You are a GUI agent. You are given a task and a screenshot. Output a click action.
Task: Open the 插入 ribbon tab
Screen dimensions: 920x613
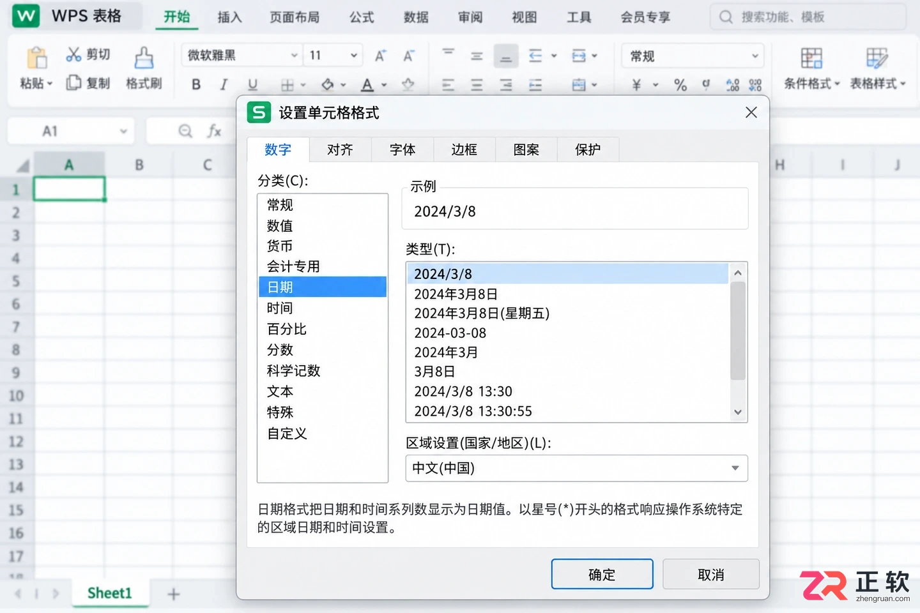229,17
